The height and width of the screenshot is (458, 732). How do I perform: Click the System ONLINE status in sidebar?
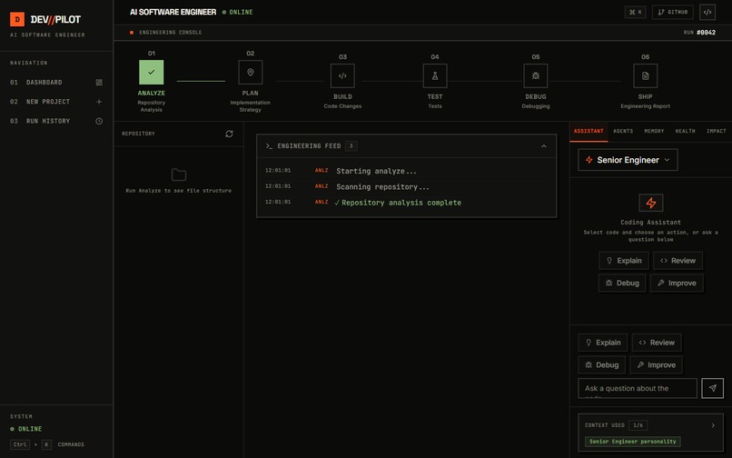point(26,429)
